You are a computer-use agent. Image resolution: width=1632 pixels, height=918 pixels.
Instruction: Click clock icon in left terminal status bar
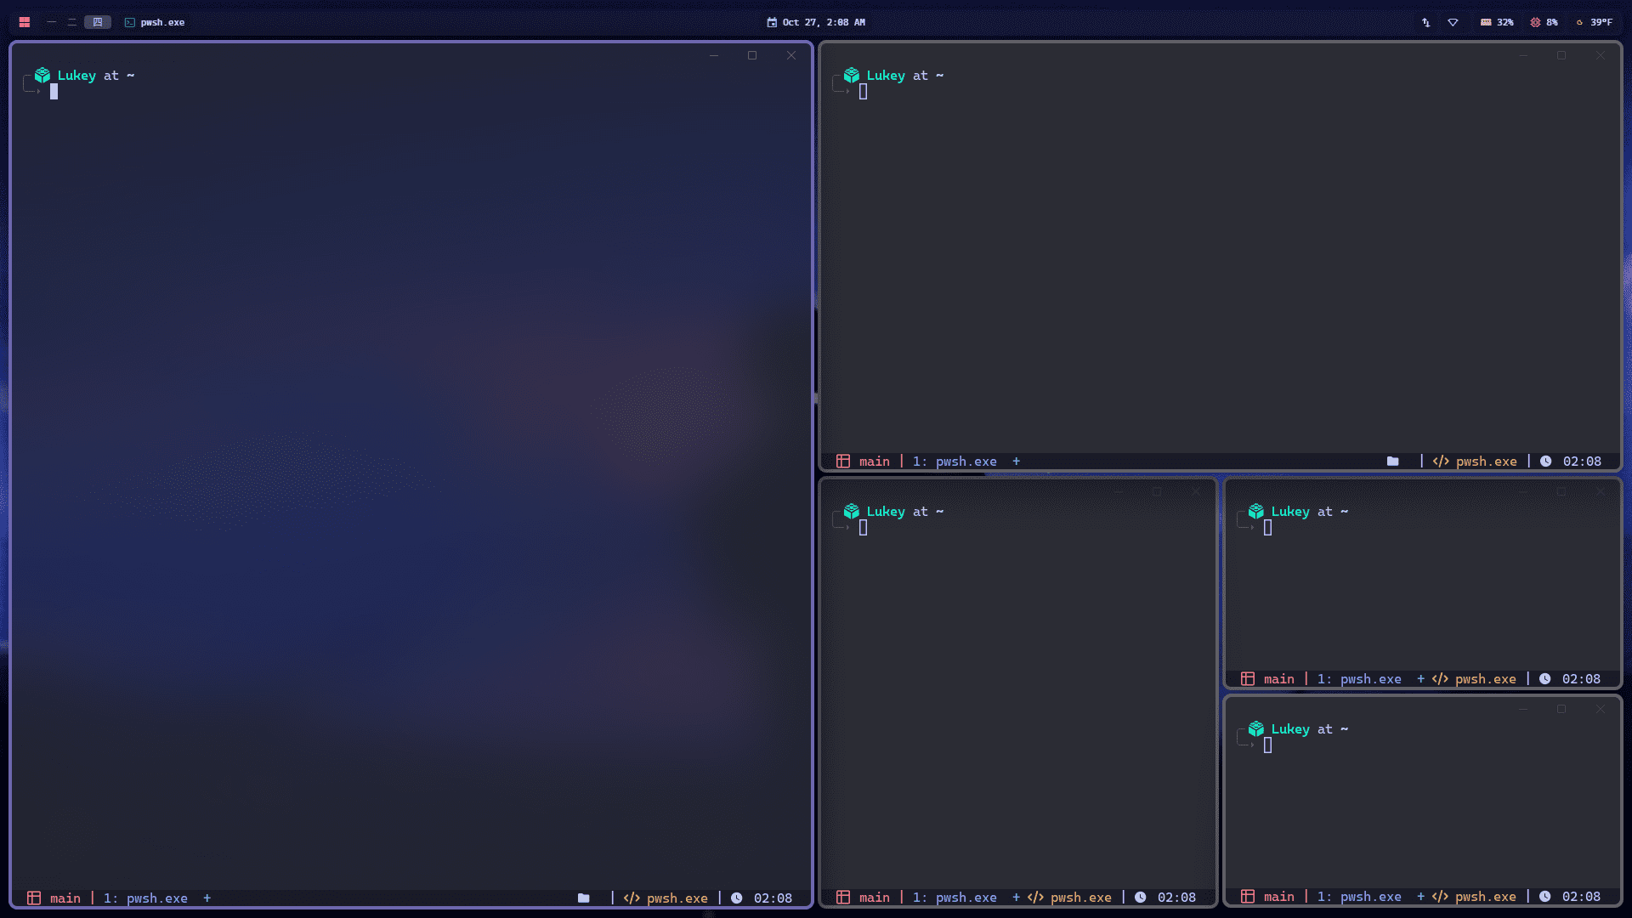coord(737,898)
